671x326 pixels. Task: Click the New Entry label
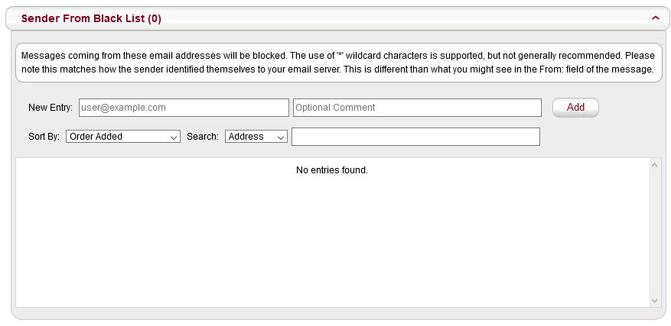click(x=50, y=108)
